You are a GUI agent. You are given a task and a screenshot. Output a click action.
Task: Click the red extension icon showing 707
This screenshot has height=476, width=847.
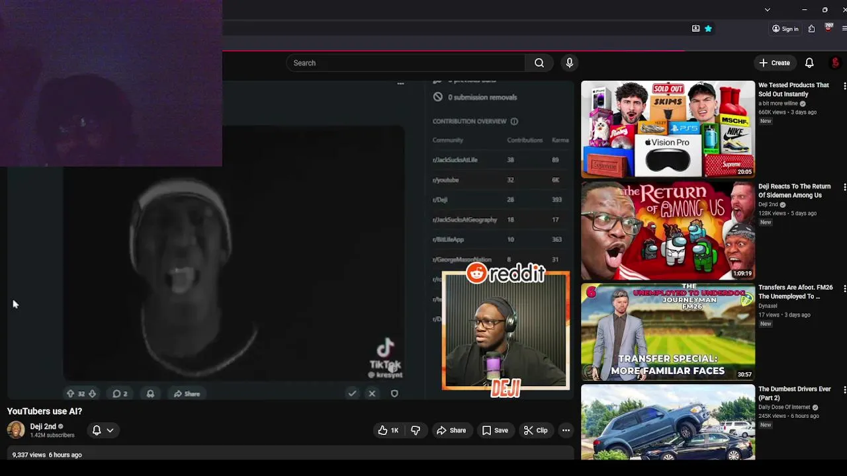[828, 28]
